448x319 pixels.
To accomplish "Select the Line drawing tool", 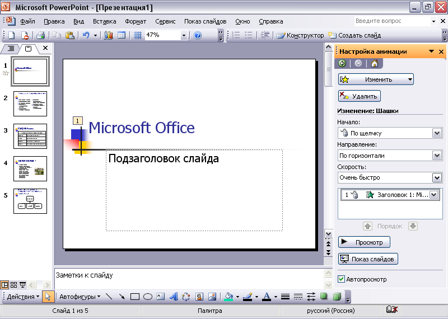I will [109, 297].
